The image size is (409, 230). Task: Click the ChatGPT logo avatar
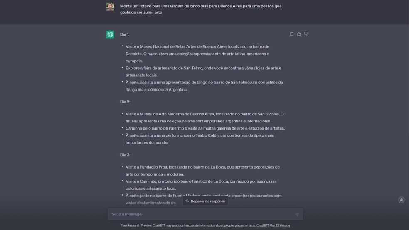coord(110,34)
